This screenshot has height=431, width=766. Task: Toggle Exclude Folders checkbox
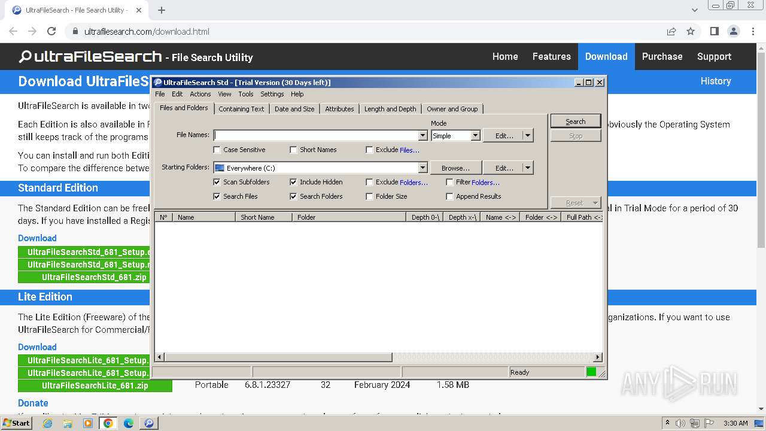click(x=369, y=182)
